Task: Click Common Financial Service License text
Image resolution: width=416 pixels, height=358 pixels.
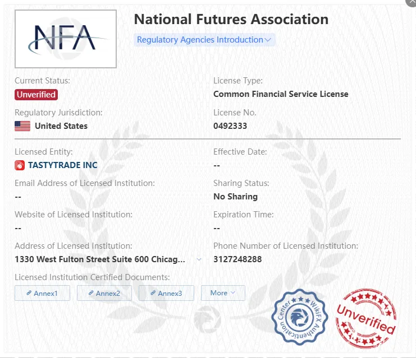Action: (x=281, y=94)
